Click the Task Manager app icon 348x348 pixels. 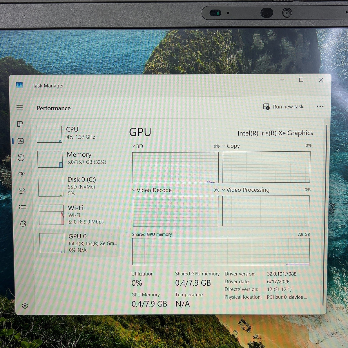pos(19,85)
